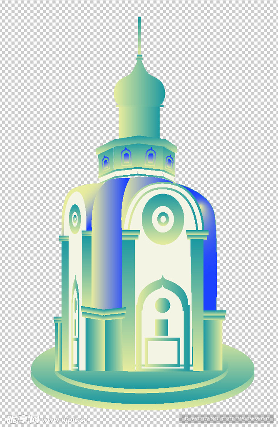Click the leftmost small window on octagonal tower

pos(105,162)
